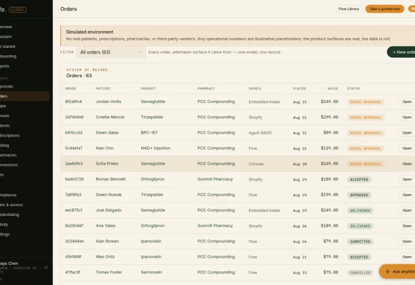The height and width of the screenshot is (285, 415).
Task: Open Colette Mercer's order
Action: click(407, 117)
